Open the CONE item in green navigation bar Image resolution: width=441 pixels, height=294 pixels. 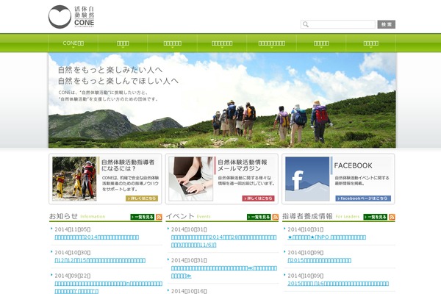point(73,43)
